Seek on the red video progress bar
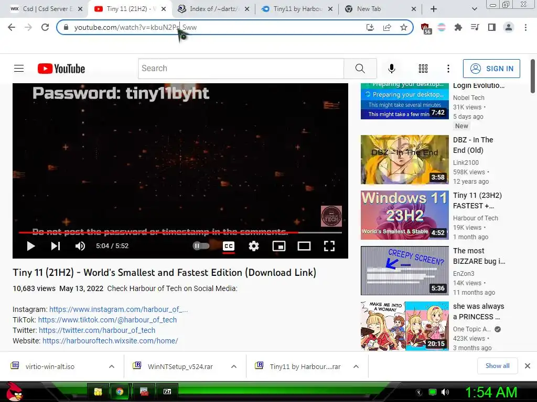 pos(180,232)
